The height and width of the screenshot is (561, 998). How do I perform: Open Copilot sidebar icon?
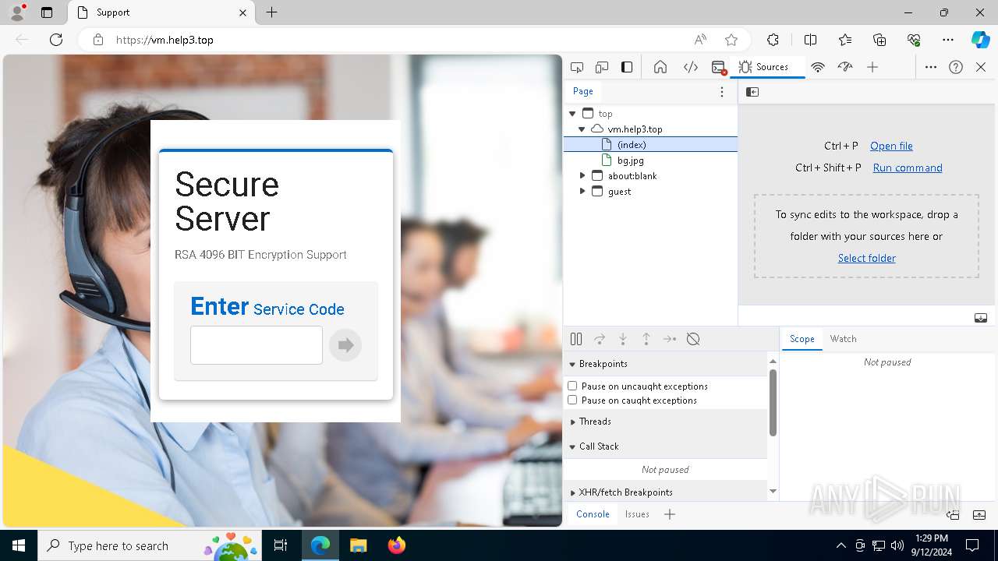981,40
